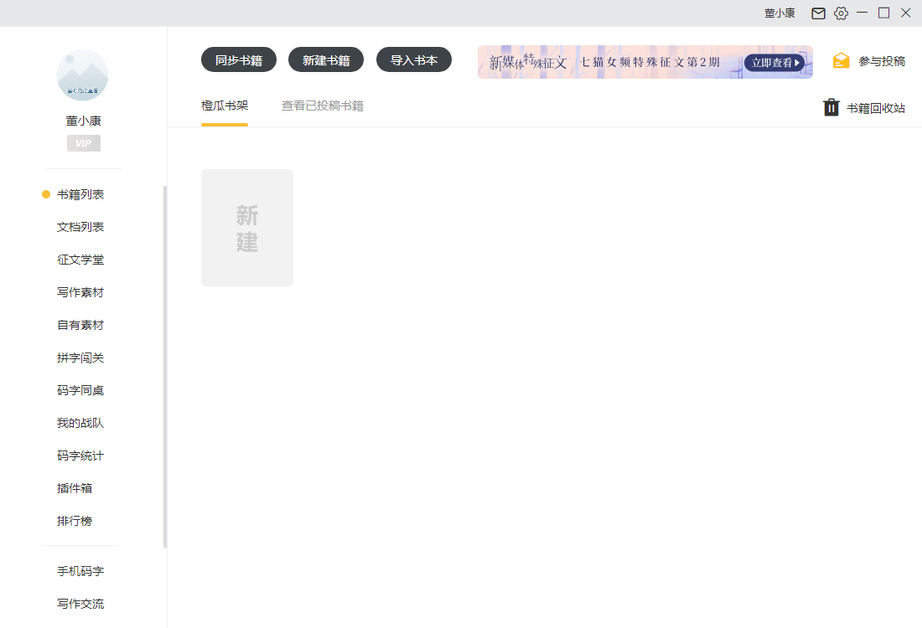Click the yellow dot beside 书籍列表
922x628 pixels.
click(x=44, y=193)
